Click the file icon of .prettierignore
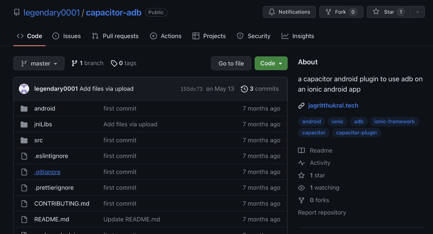 (24, 188)
